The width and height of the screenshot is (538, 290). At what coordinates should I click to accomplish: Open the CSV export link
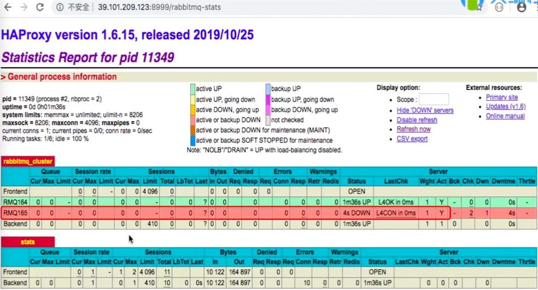pyautogui.click(x=412, y=139)
